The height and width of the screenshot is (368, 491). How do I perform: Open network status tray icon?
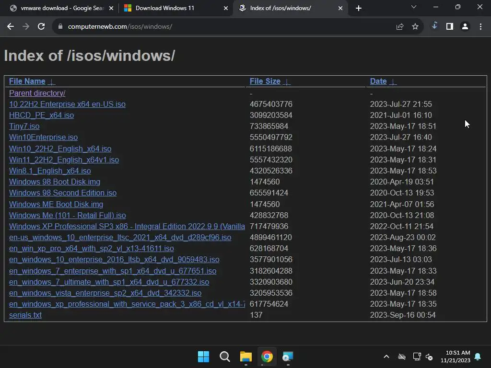[417, 356]
